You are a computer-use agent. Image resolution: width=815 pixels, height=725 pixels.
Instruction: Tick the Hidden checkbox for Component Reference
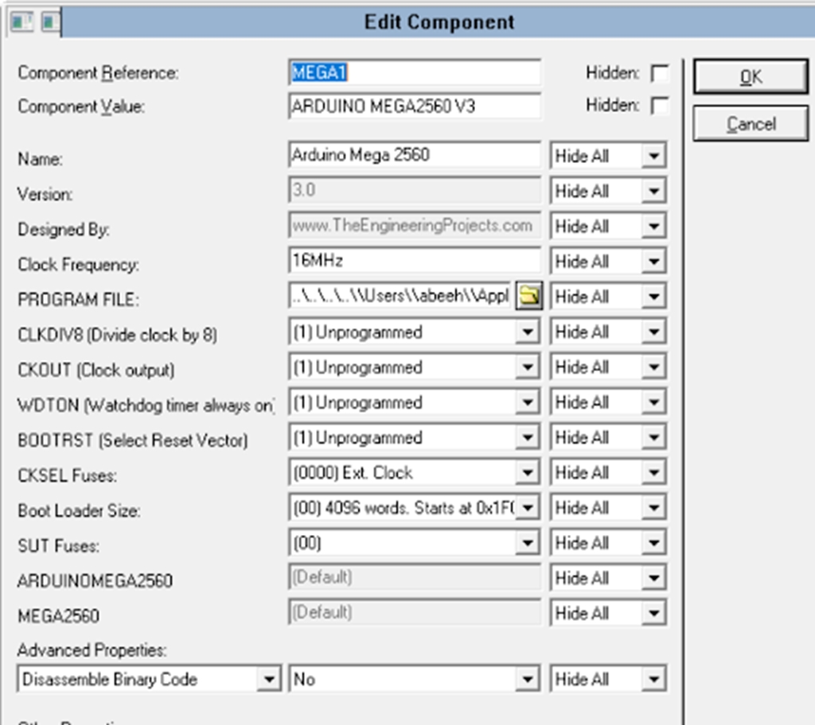click(x=660, y=73)
